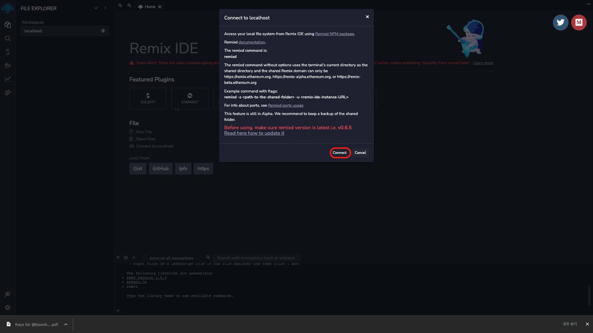Open Read here how to update it
This screenshot has height=333, width=593.
[254, 133]
